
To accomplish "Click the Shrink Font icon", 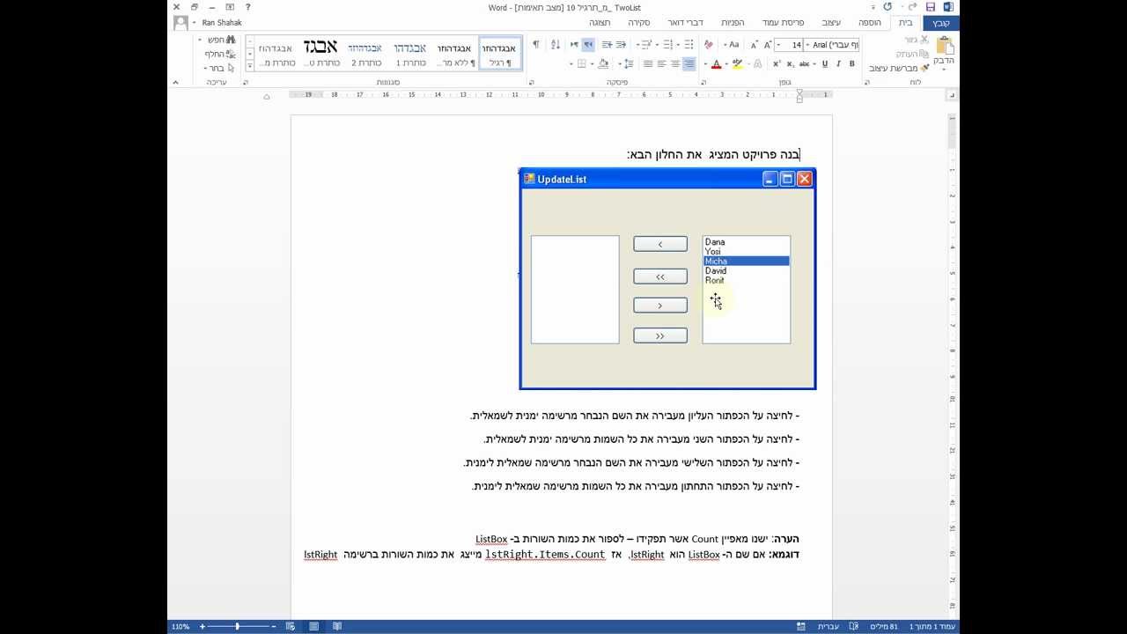I will (x=754, y=45).
